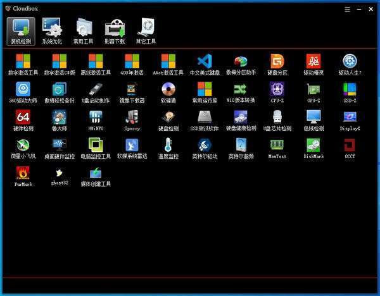Launch FurMark

point(23,176)
